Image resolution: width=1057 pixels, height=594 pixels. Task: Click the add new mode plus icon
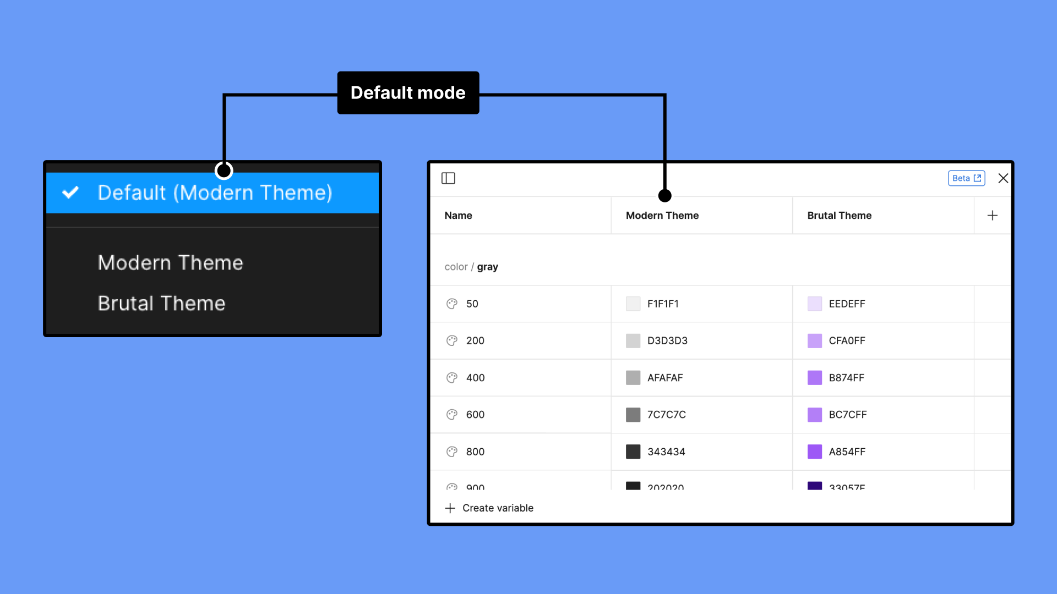993,216
